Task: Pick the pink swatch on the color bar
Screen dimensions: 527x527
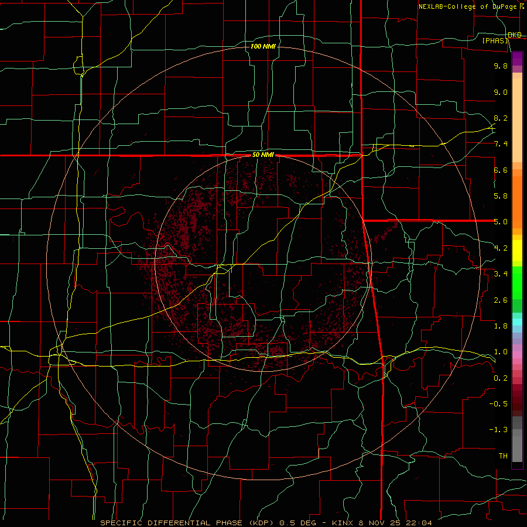Action: (517, 355)
